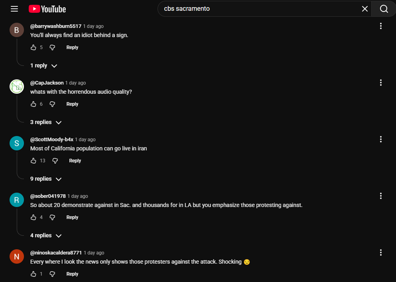
Task: Like barrywashburn5517's comment
Action: 33,47
